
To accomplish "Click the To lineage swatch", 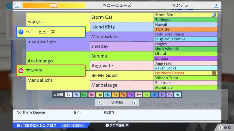I will click(x=123, y=94).
